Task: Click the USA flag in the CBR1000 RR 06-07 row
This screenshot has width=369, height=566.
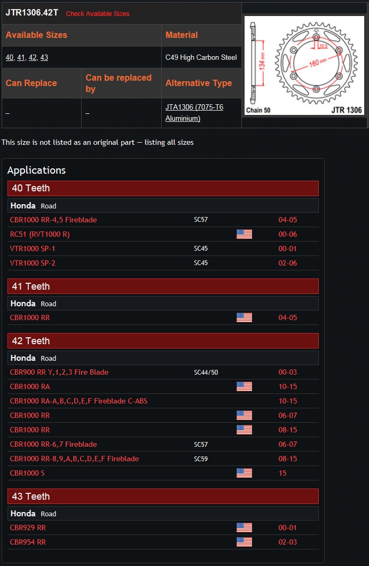Action: tap(244, 415)
